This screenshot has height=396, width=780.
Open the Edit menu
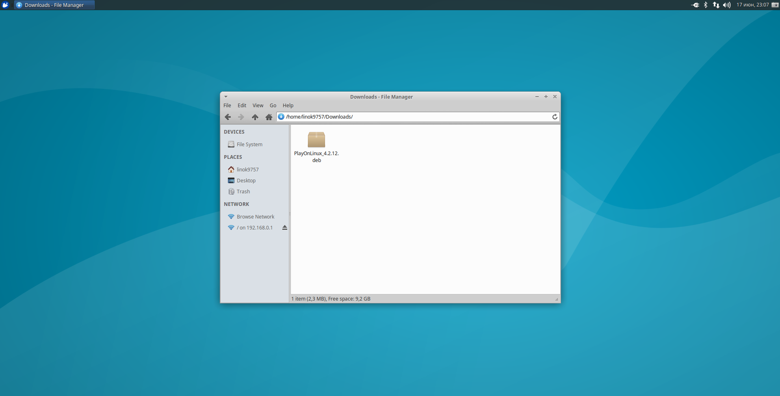point(242,106)
